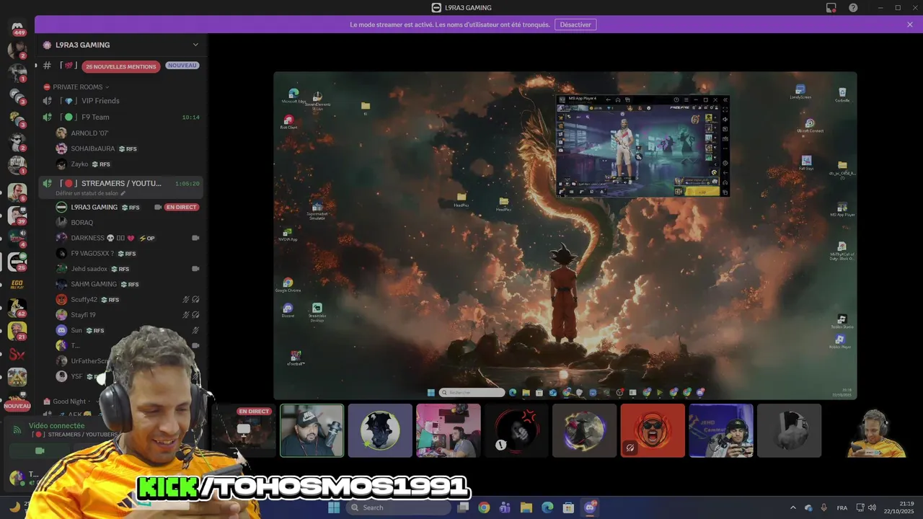Open the Windows Start button
The width and height of the screenshot is (923, 519).
coord(334,507)
